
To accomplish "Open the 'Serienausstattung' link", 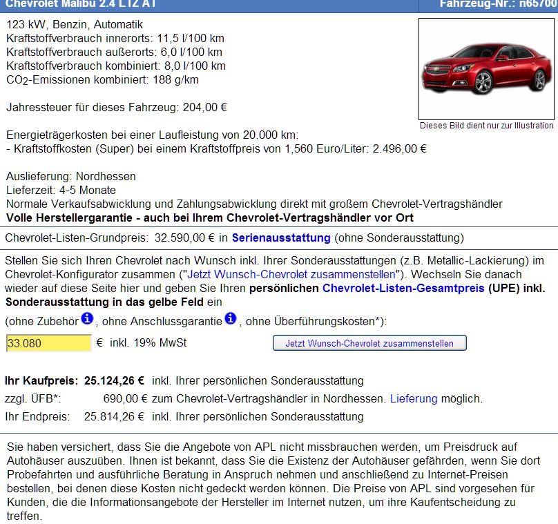I will (281, 238).
